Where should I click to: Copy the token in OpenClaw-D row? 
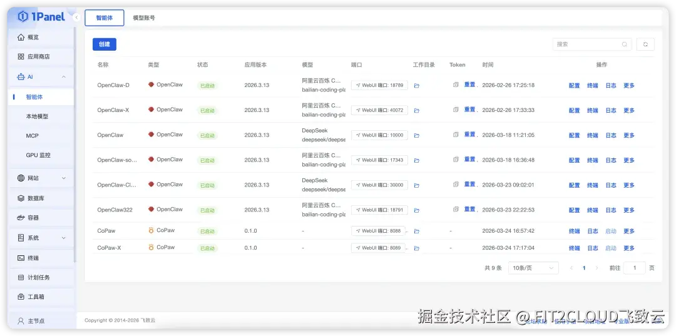[x=456, y=85]
